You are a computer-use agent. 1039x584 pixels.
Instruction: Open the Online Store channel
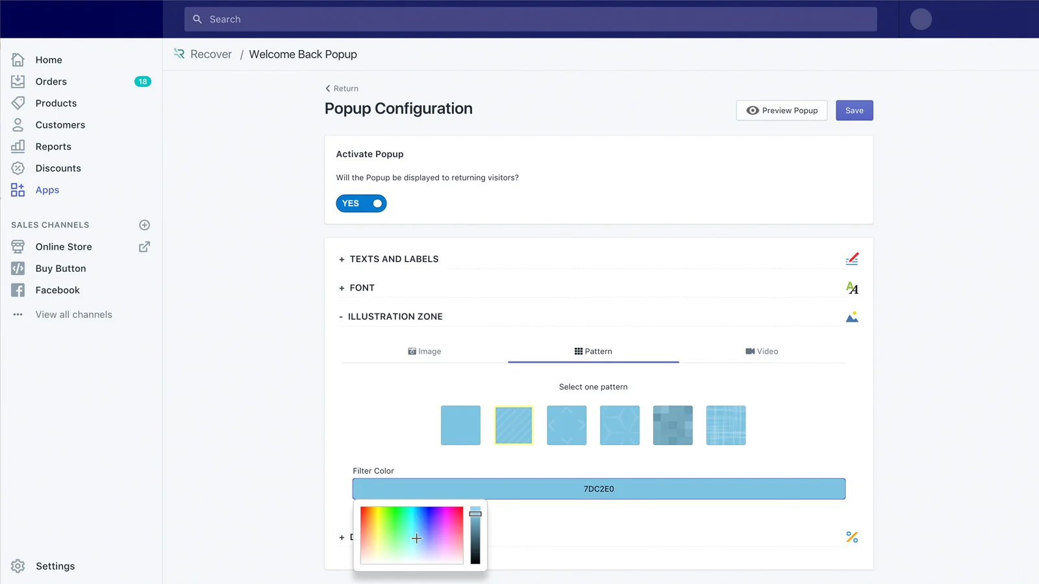click(x=64, y=247)
